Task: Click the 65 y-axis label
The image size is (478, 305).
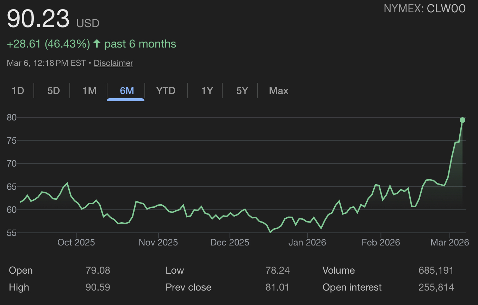Action: [x=12, y=187]
